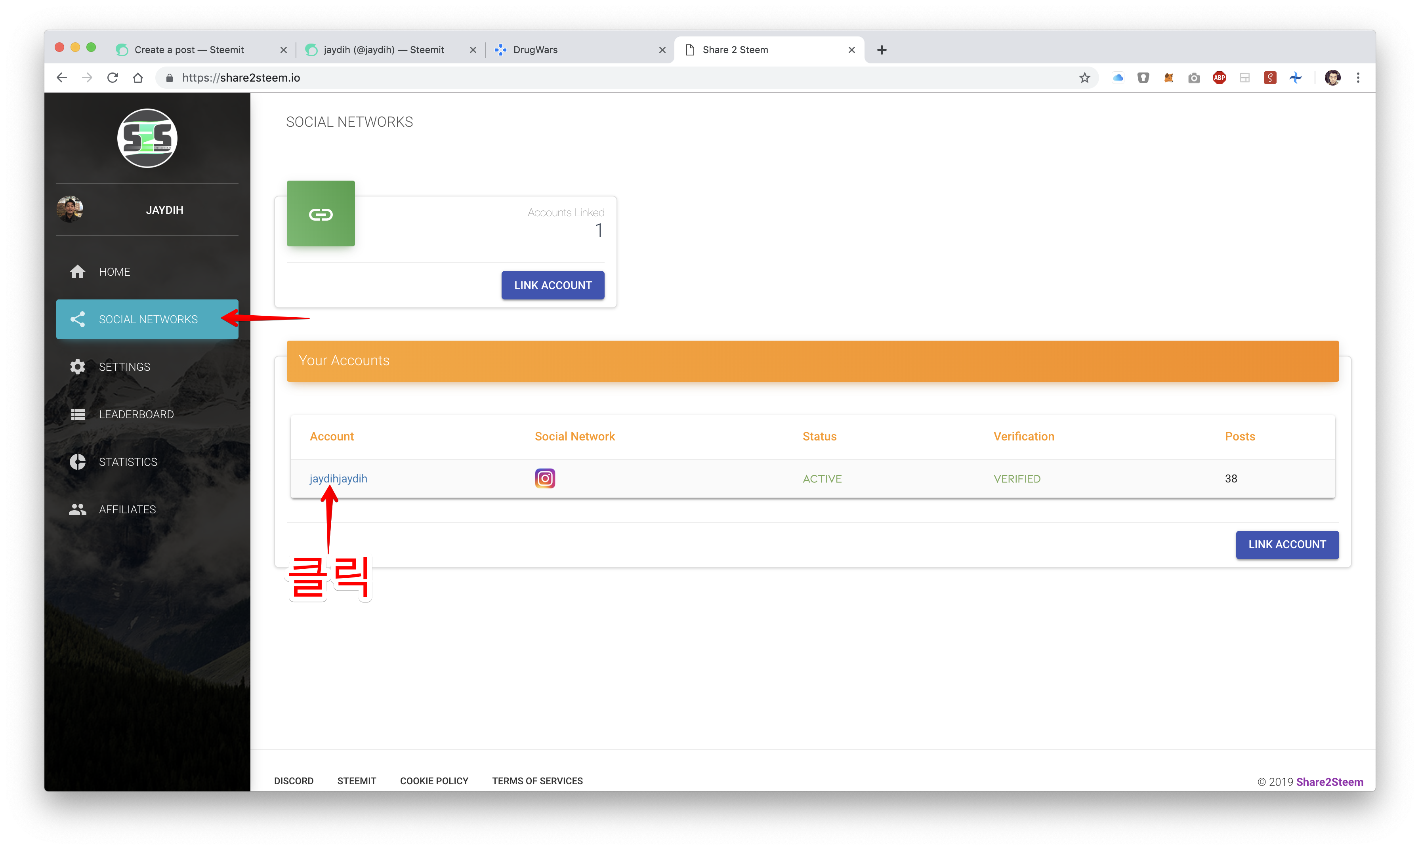The height and width of the screenshot is (850, 1420).
Task: Close the Create a post Steemit tab
Action: [x=284, y=50]
